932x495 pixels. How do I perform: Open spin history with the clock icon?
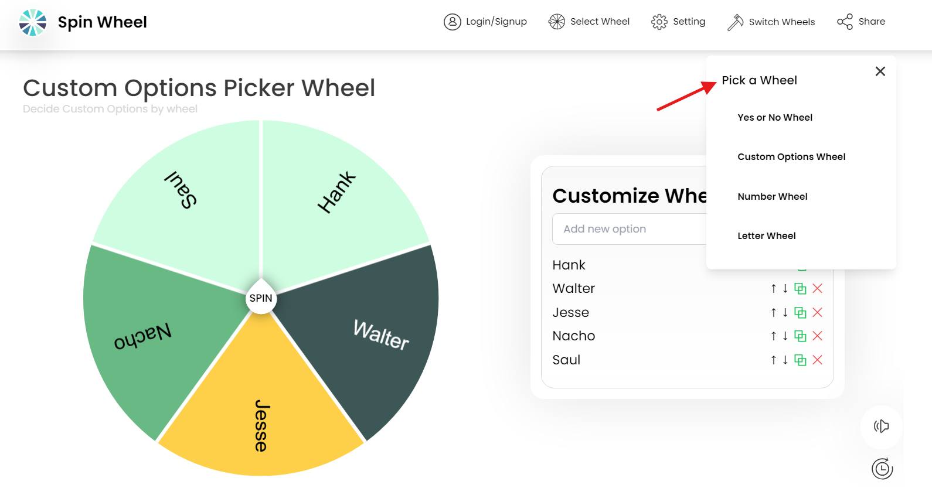point(881,469)
